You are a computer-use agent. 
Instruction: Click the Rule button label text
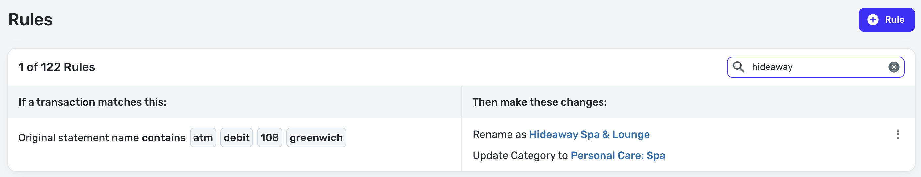pyautogui.click(x=894, y=20)
